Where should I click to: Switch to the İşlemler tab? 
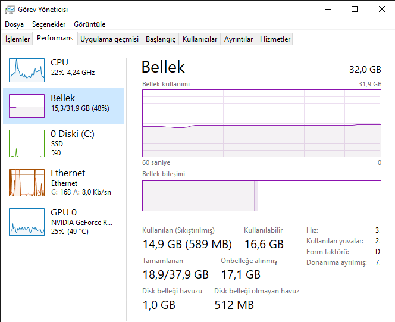tap(18, 39)
